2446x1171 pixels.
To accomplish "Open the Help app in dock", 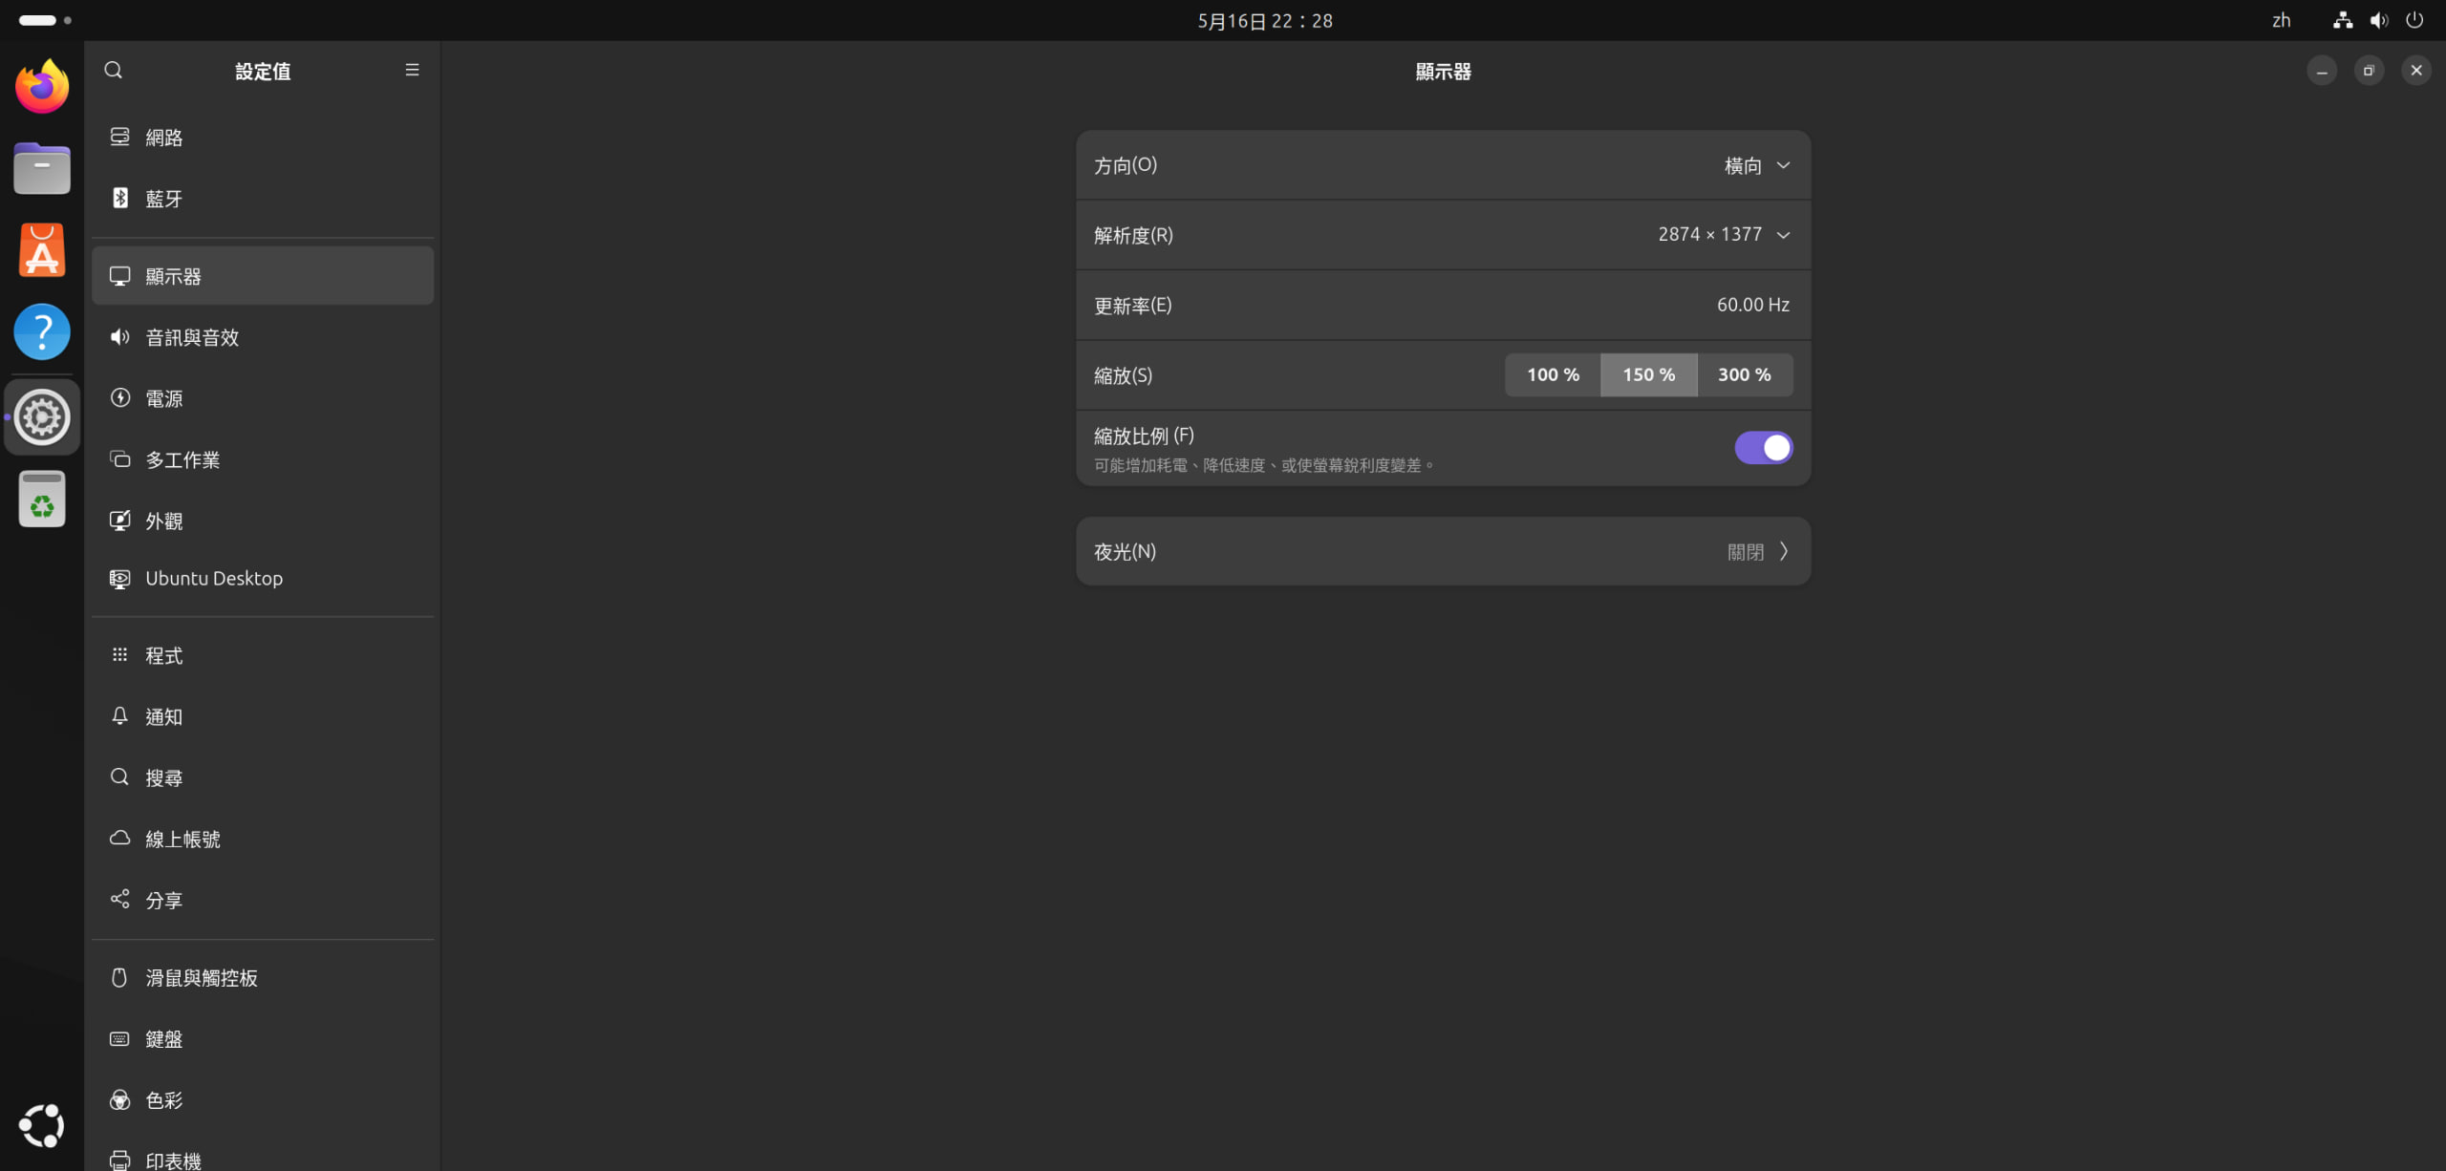I will click(42, 331).
